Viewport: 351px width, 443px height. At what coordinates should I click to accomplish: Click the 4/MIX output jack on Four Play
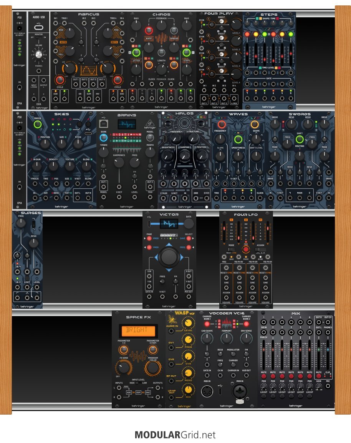click(234, 99)
